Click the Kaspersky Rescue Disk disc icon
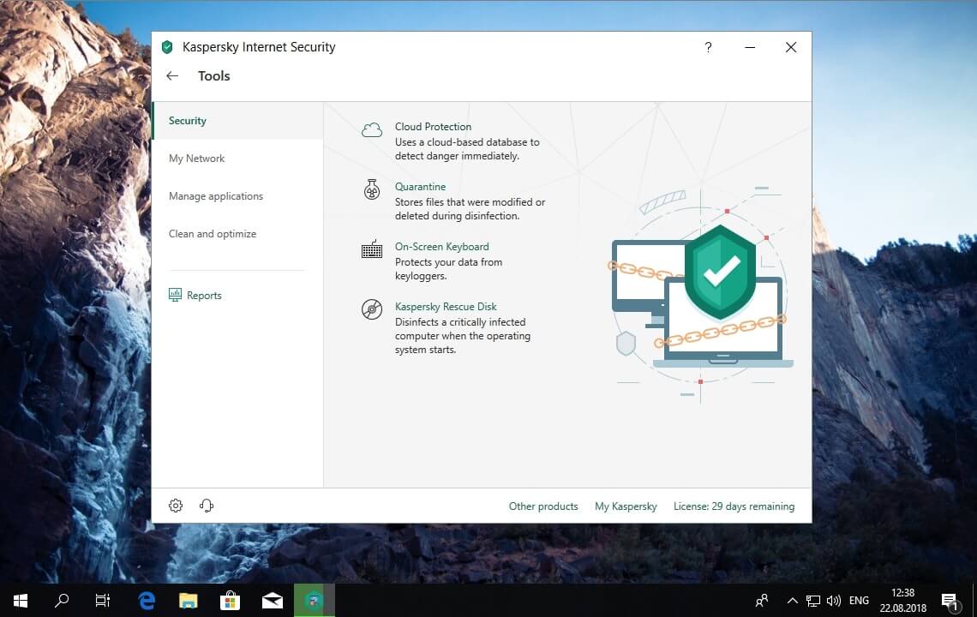This screenshot has width=977, height=617. [x=372, y=309]
